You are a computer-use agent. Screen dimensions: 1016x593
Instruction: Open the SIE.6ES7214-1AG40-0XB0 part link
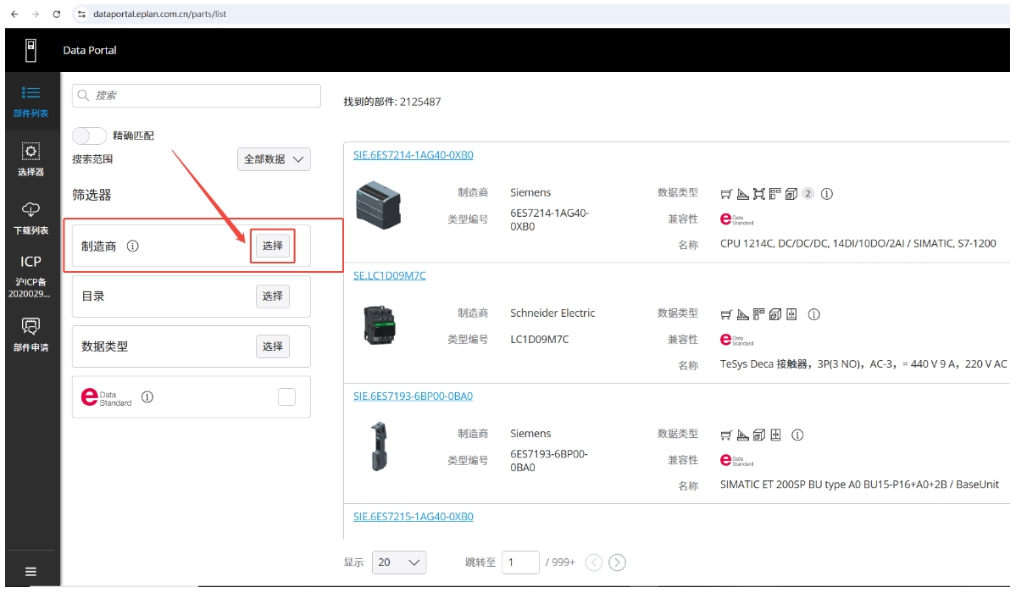click(414, 155)
